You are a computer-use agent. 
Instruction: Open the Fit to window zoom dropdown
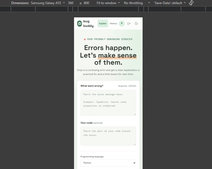tap(108, 3)
